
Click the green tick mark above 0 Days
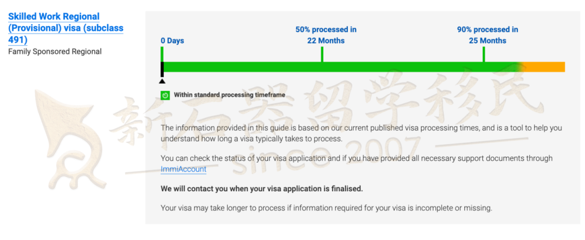tap(162, 55)
